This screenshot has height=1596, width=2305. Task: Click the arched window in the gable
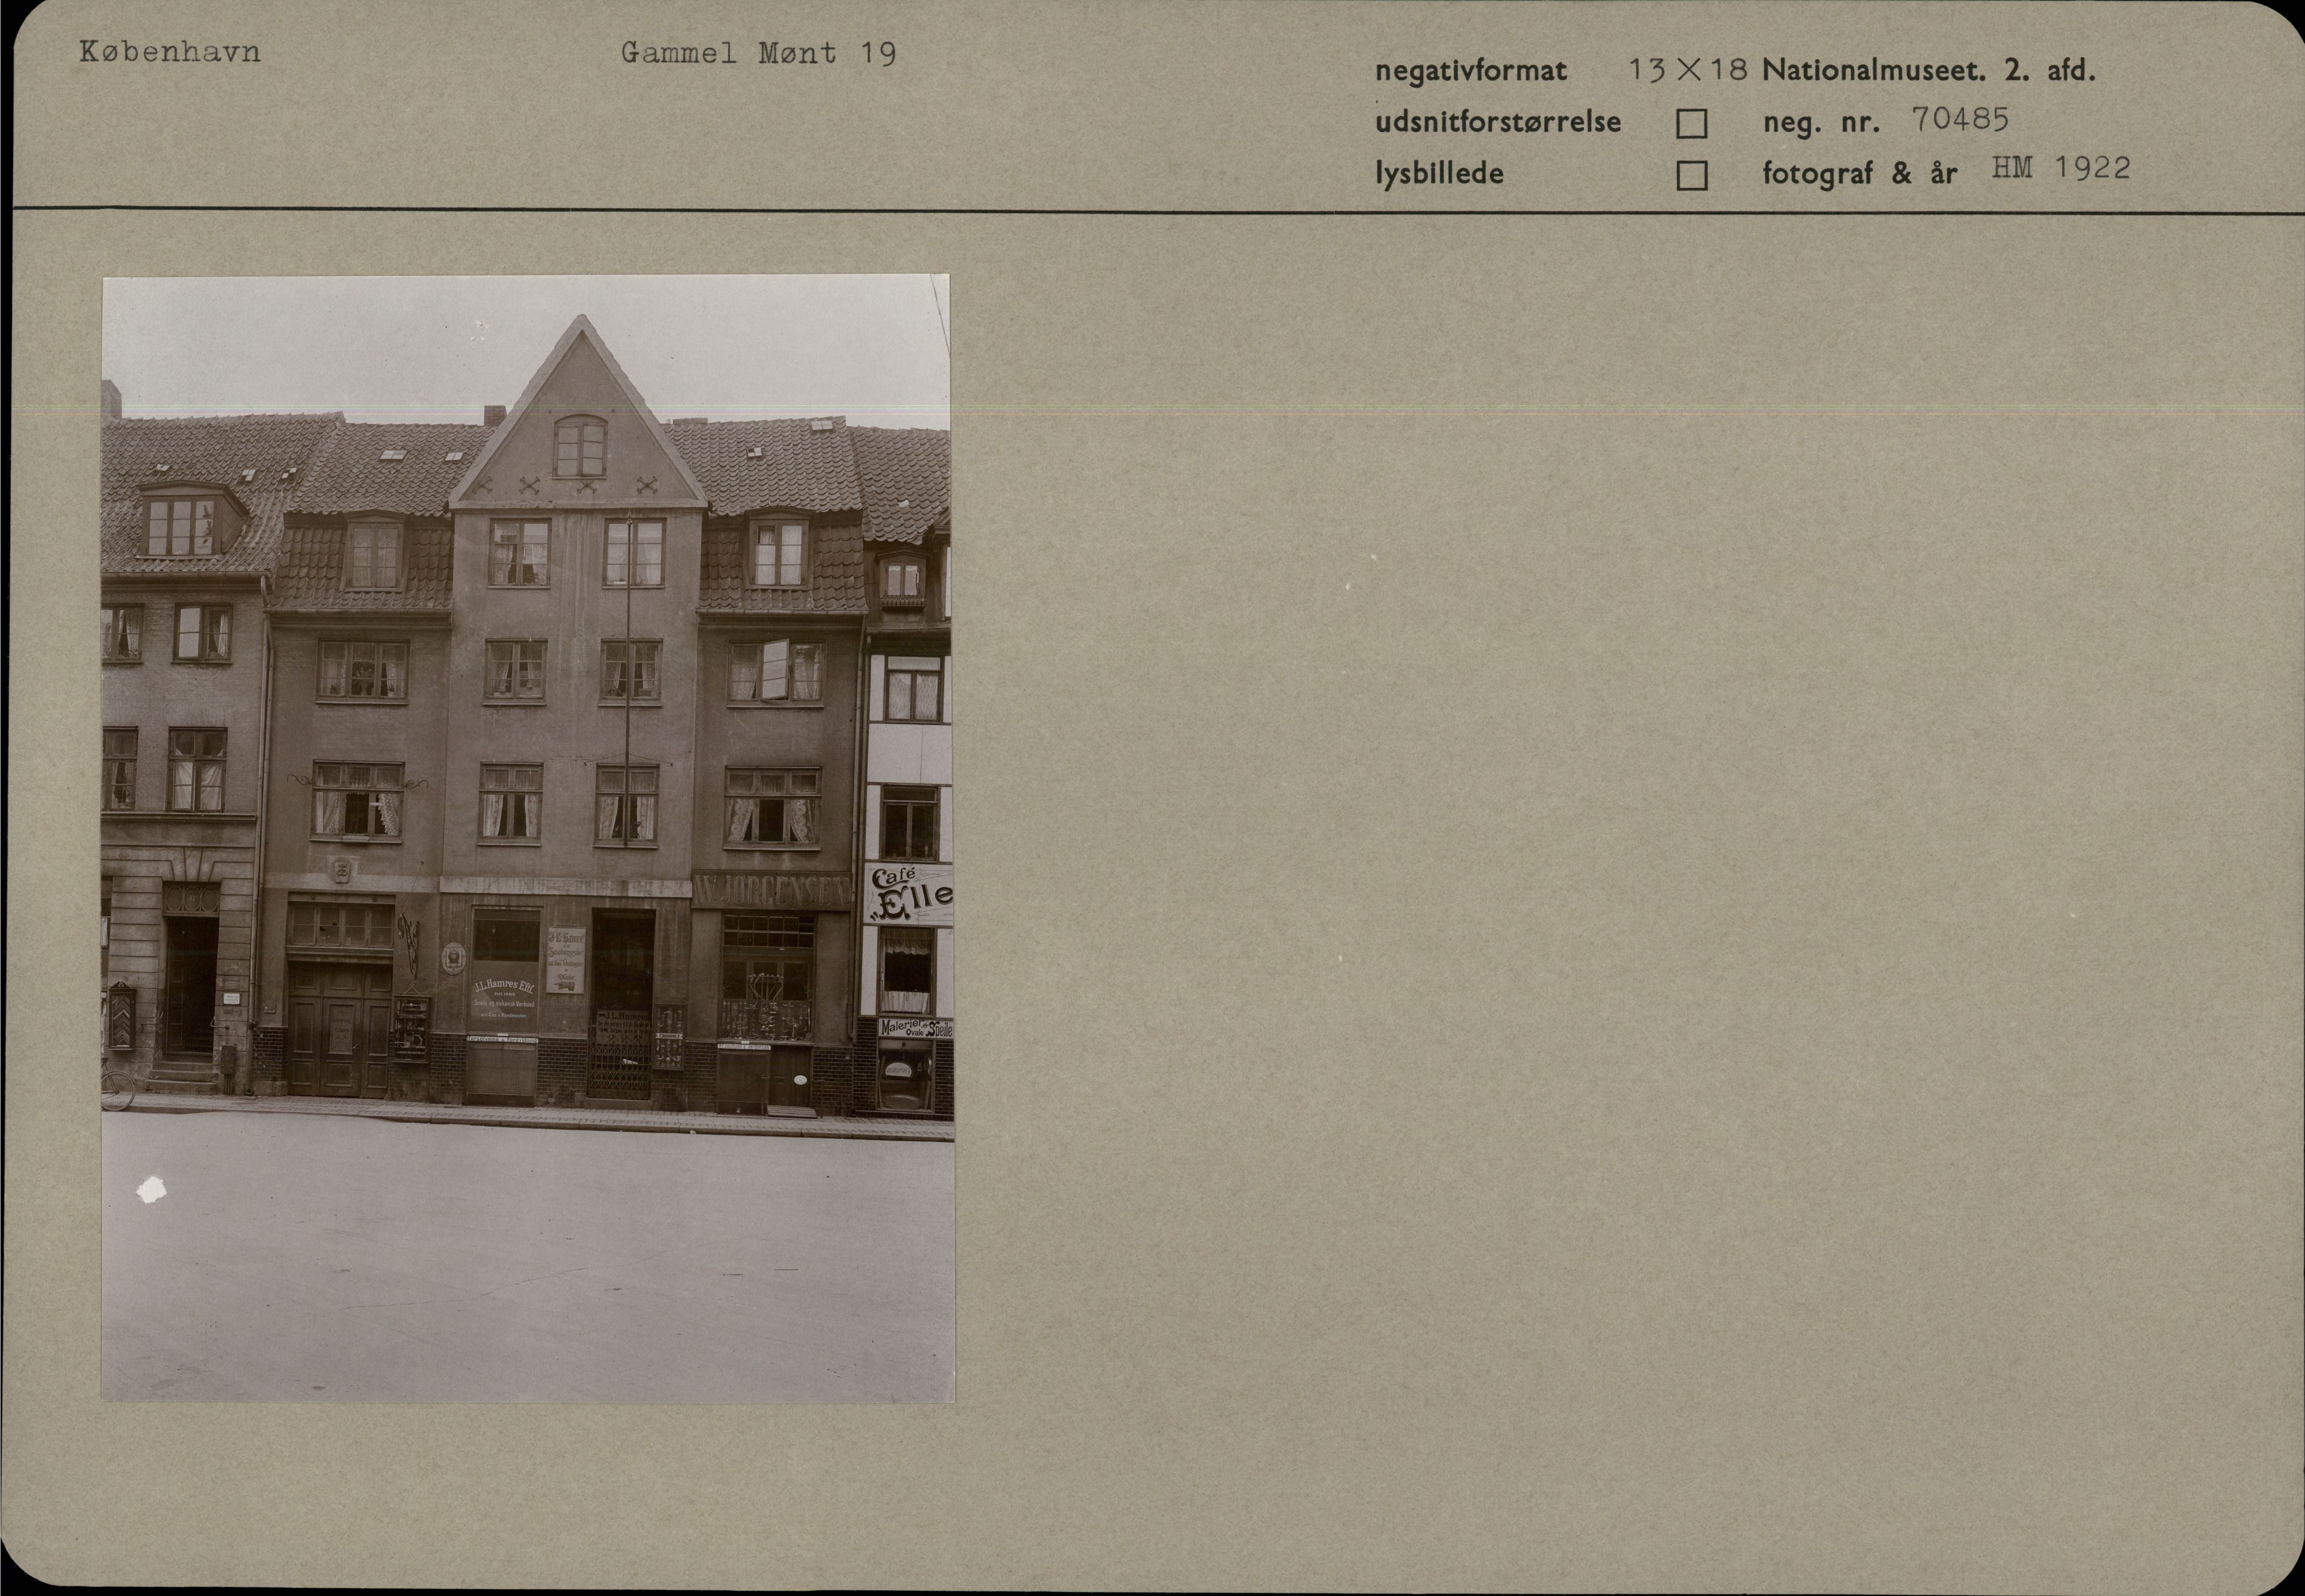pyautogui.click(x=580, y=446)
